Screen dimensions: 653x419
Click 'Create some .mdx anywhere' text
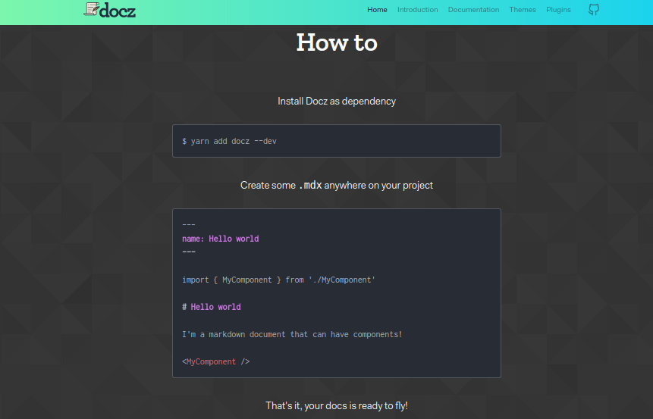tap(337, 185)
